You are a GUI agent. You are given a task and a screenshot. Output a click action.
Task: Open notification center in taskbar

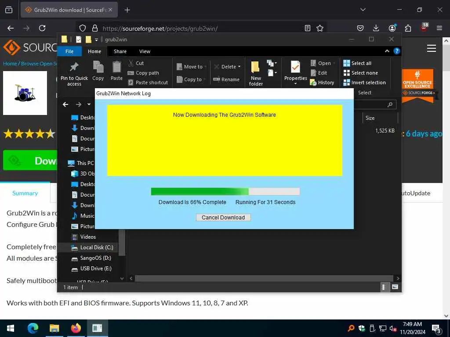[x=436, y=329]
